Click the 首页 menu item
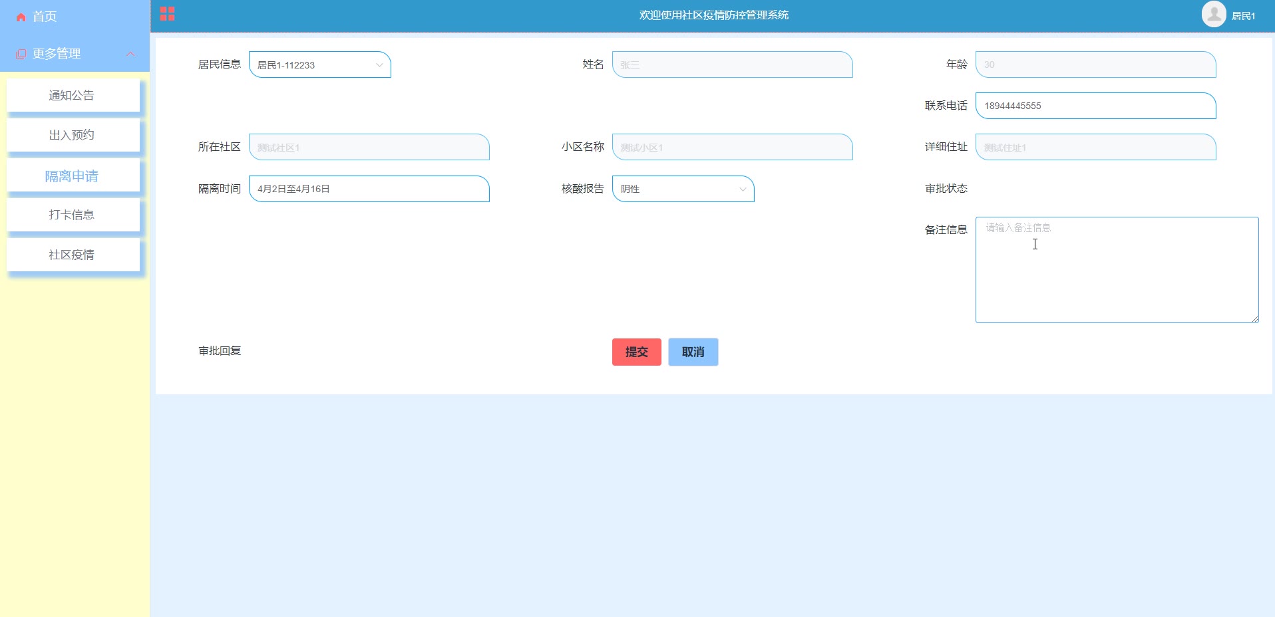Viewport: 1275px width, 617px height. click(x=45, y=17)
